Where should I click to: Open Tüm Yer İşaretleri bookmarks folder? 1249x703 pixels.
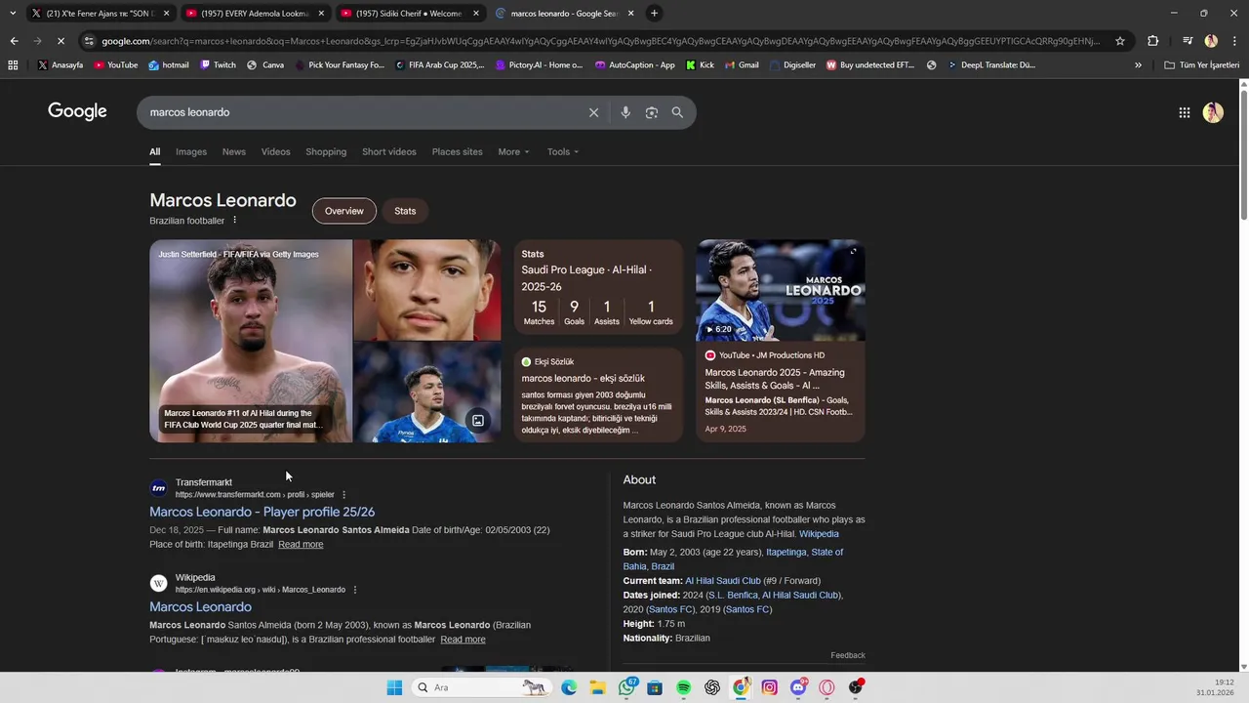(x=1202, y=65)
